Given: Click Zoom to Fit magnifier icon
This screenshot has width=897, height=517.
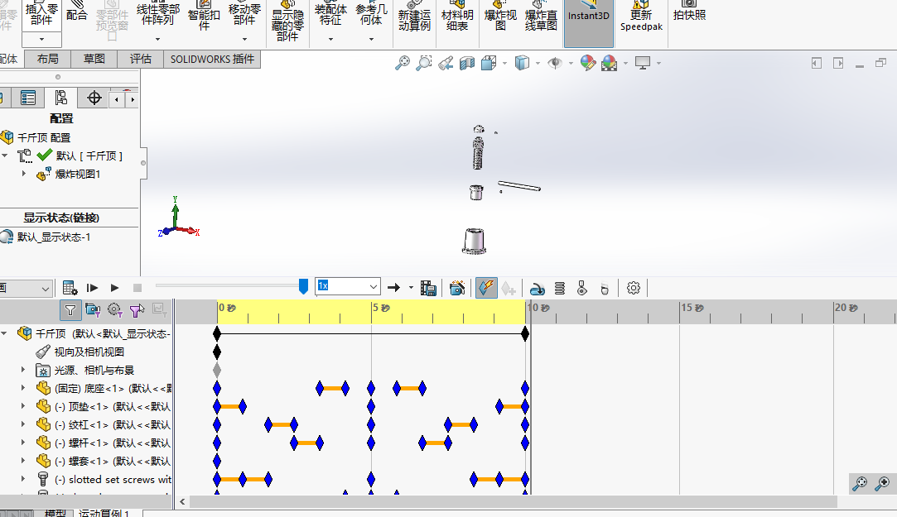Looking at the screenshot, I should coord(403,62).
